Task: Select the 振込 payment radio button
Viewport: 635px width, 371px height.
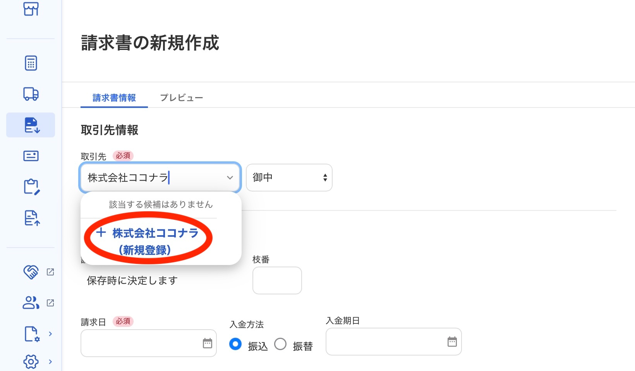Action: point(235,344)
